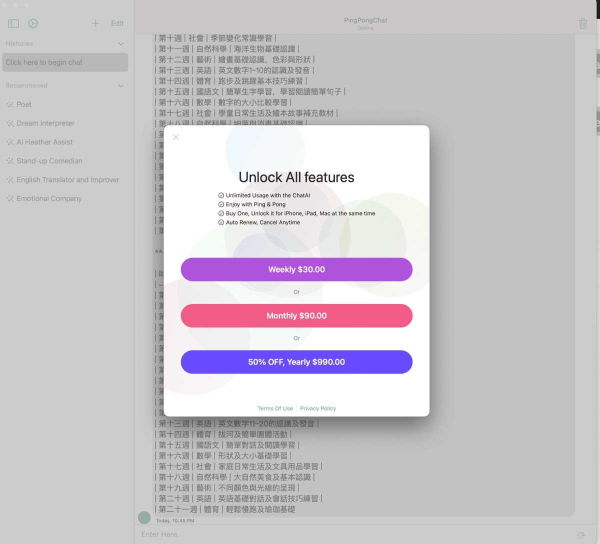Open the Terms Of Use link
The height and width of the screenshot is (544, 600).
click(275, 408)
